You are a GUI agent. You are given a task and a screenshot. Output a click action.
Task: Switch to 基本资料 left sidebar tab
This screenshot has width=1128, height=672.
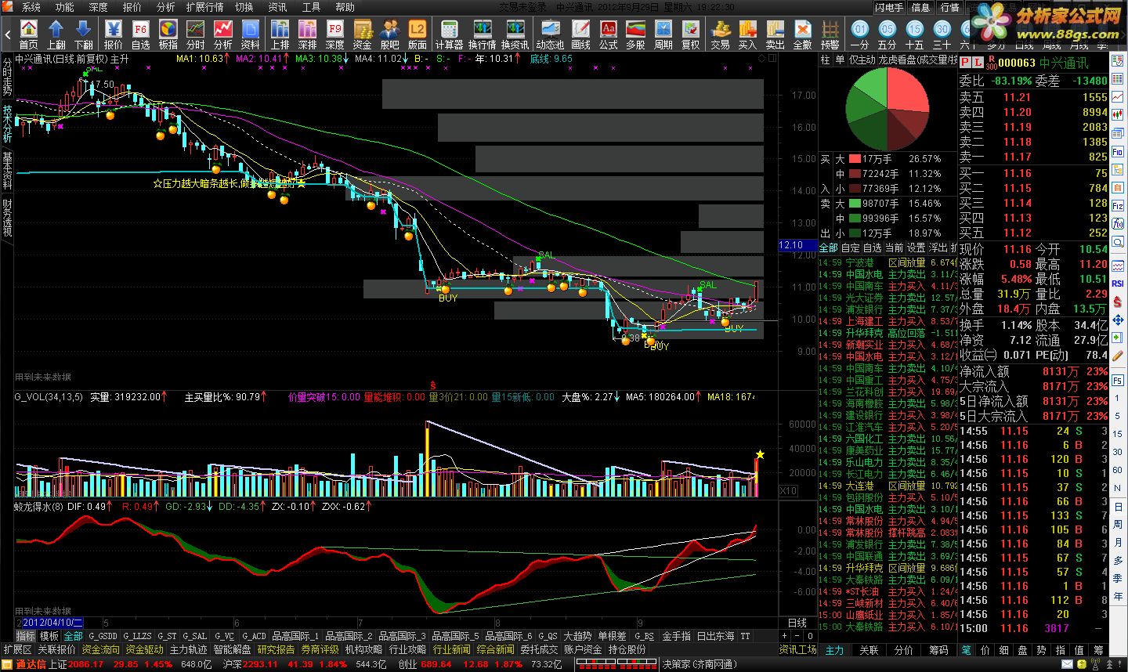coord(7,170)
